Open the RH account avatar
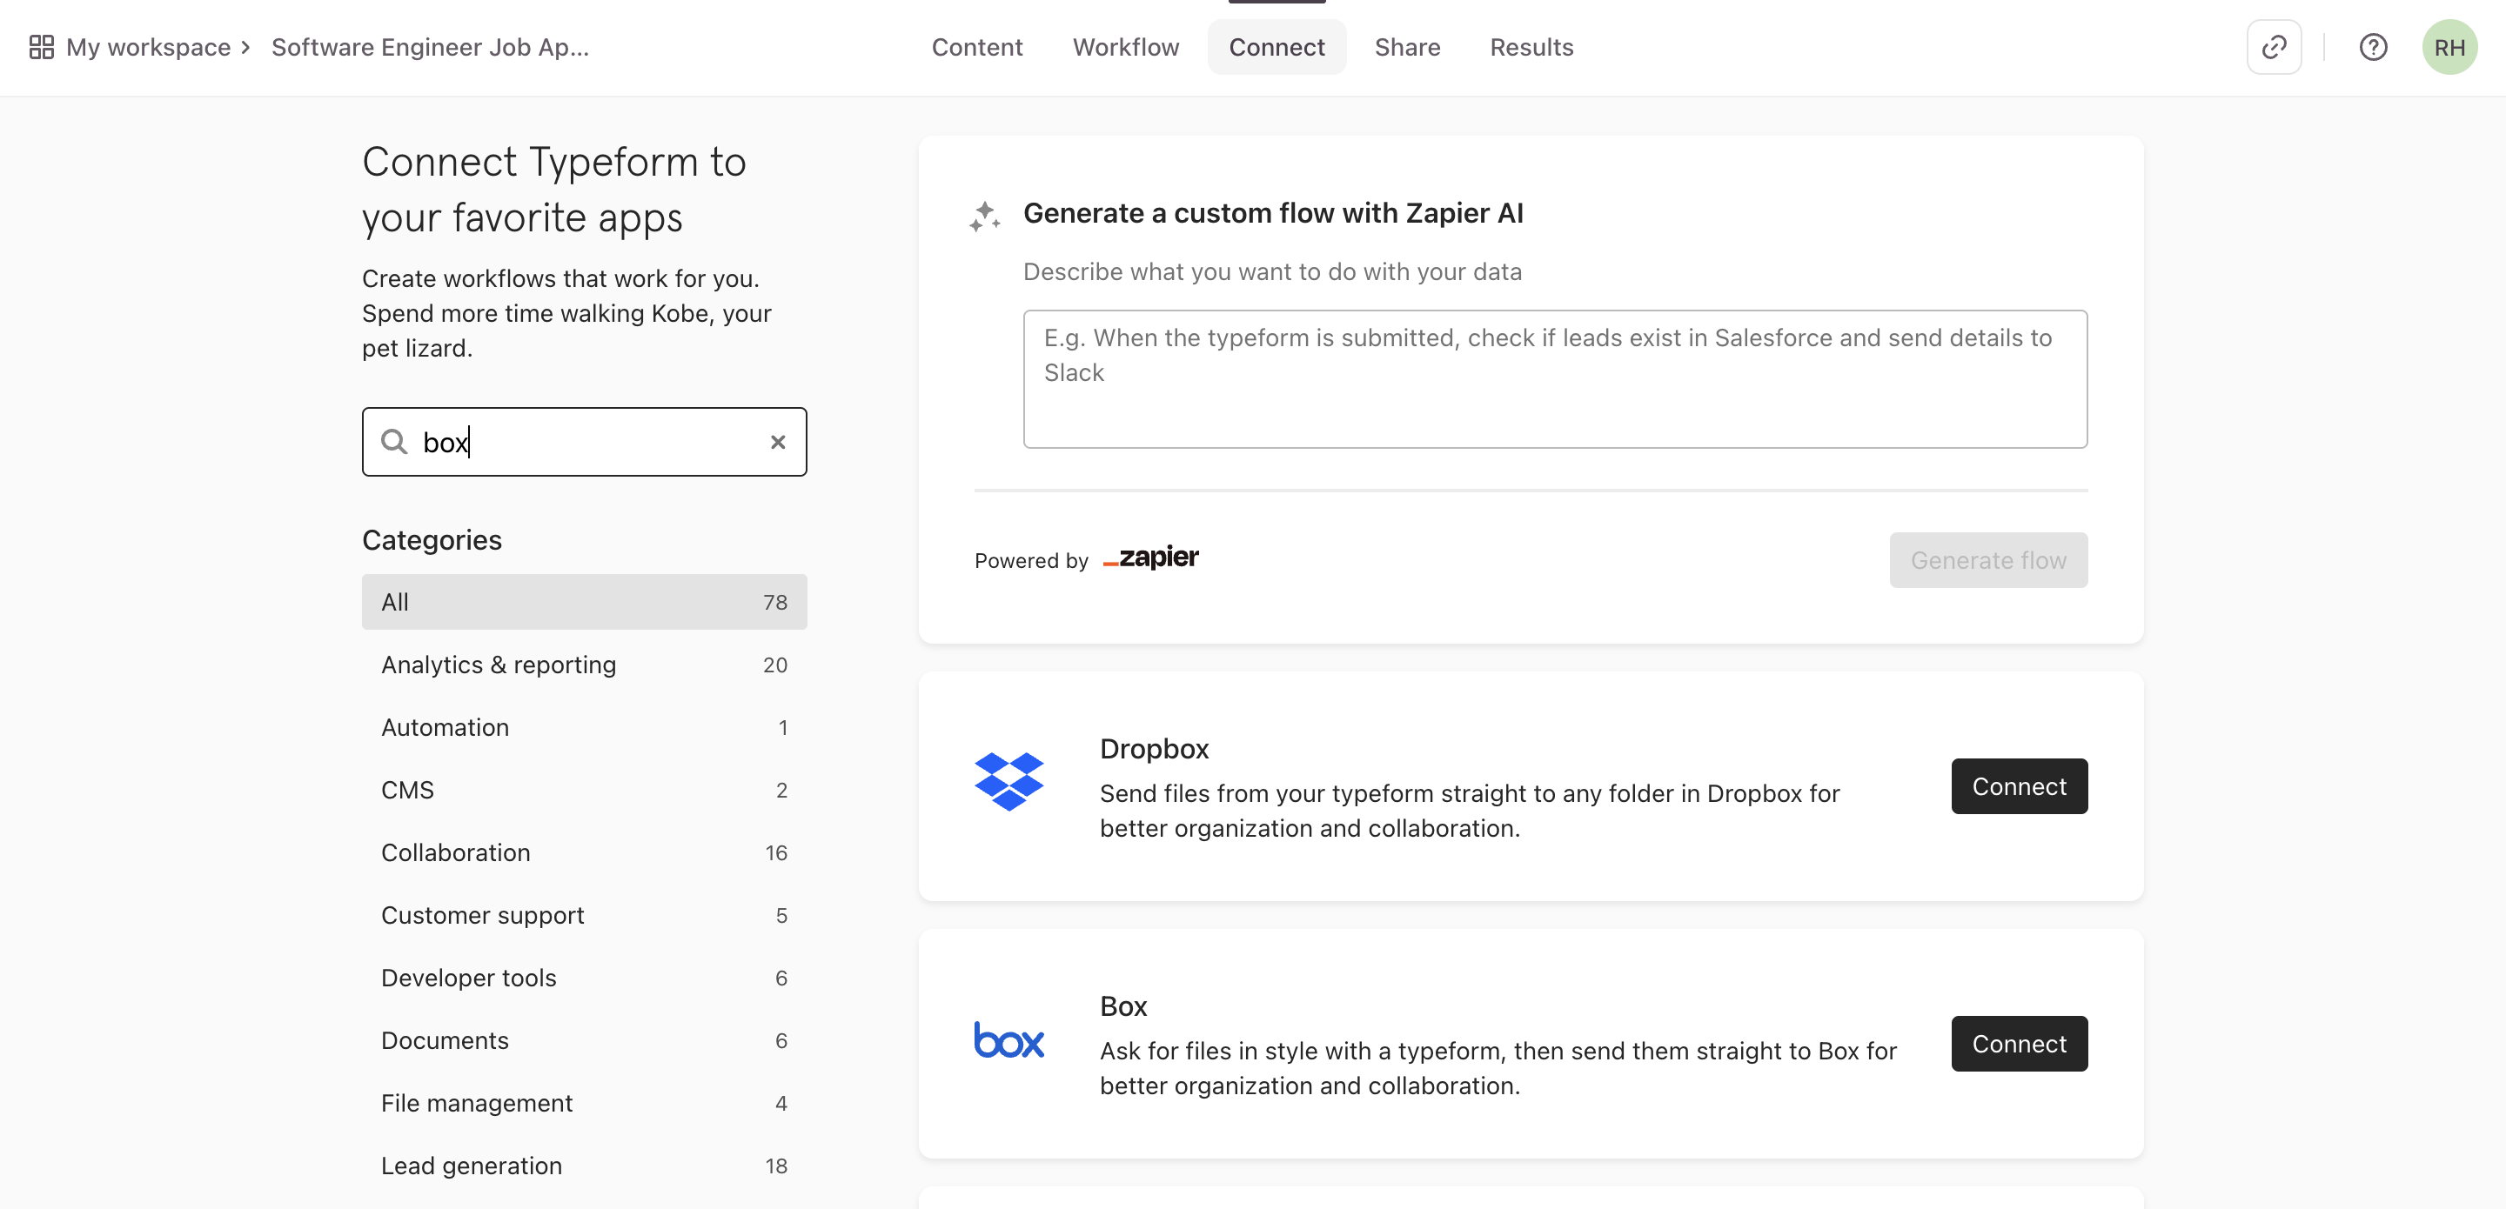 coord(2449,47)
